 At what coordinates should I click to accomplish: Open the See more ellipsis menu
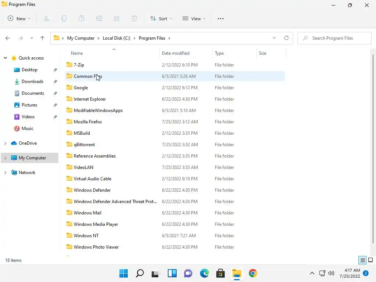point(221,18)
